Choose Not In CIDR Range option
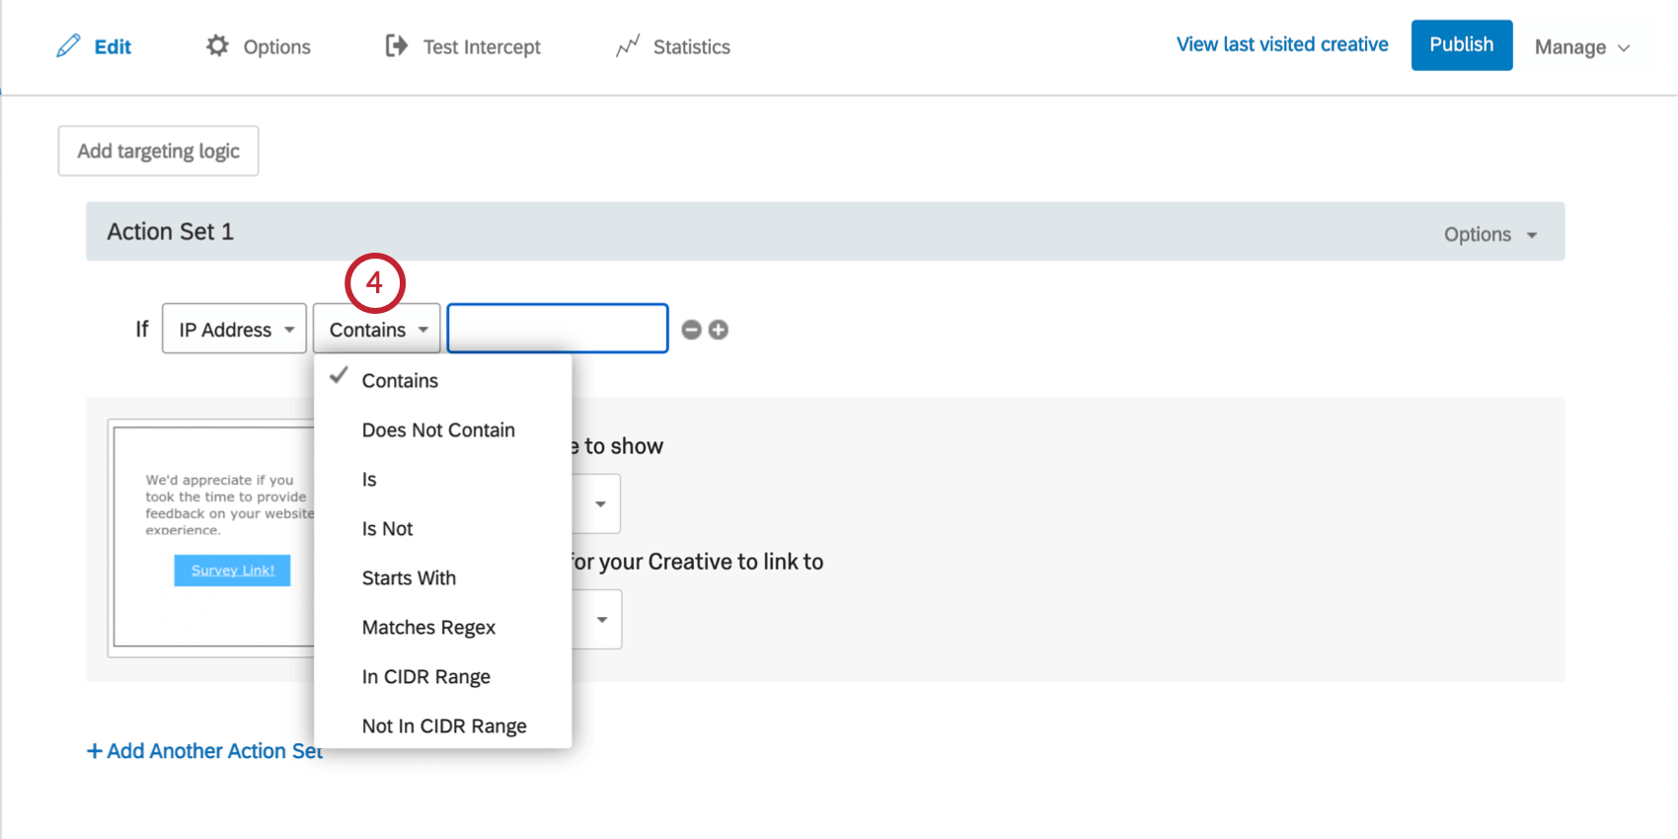This screenshot has width=1678, height=839. [x=444, y=726]
